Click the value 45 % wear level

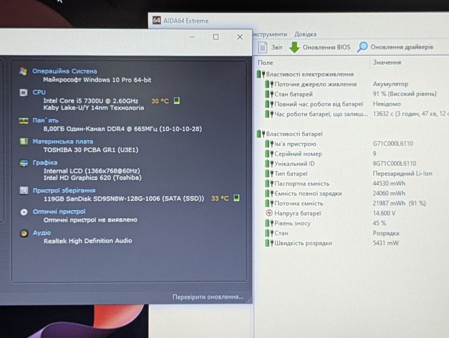point(379,223)
